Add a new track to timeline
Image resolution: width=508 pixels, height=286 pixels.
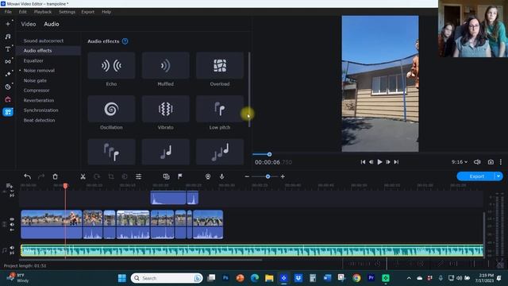coord(9,186)
